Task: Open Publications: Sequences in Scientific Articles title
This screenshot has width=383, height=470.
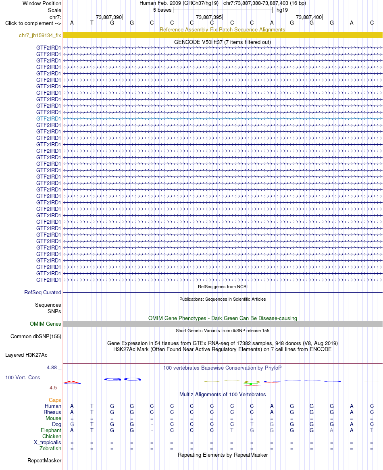Action: [x=223, y=299]
